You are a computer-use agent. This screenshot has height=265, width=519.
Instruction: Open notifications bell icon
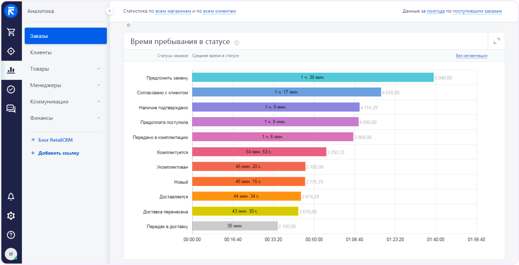(x=11, y=197)
